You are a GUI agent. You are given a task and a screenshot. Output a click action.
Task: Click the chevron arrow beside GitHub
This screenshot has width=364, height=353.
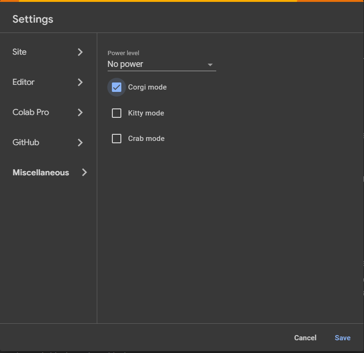click(x=80, y=142)
